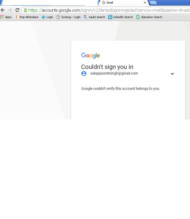This screenshot has height=219, width=190.
Task: Click 'Google couldn't verify this account' message
Action: point(121,89)
